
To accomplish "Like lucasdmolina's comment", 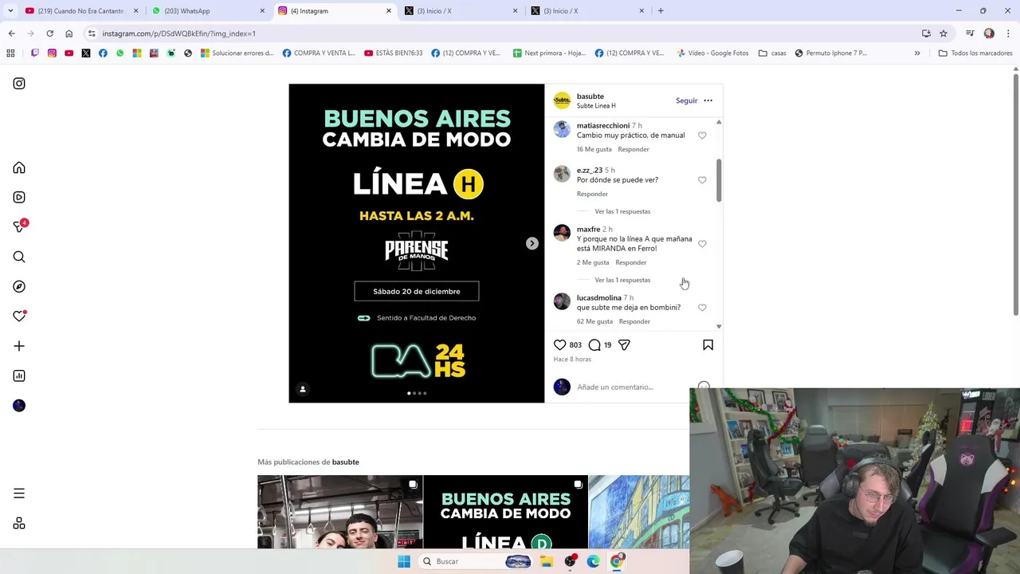I will click(702, 308).
